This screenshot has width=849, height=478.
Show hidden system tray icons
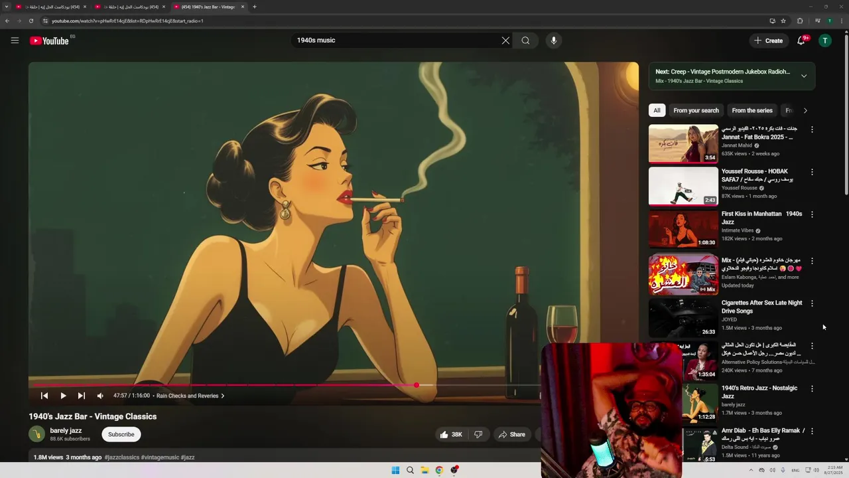pyautogui.click(x=751, y=470)
